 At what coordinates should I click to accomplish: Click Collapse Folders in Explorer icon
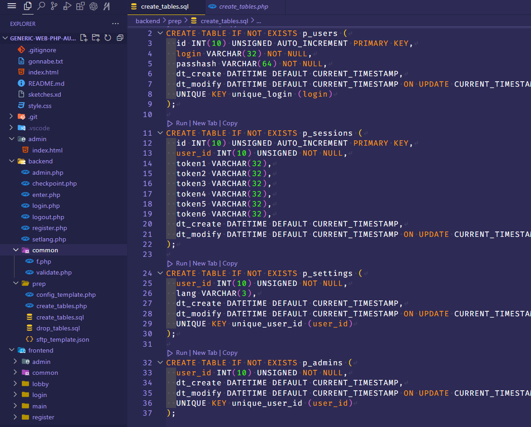click(x=120, y=38)
